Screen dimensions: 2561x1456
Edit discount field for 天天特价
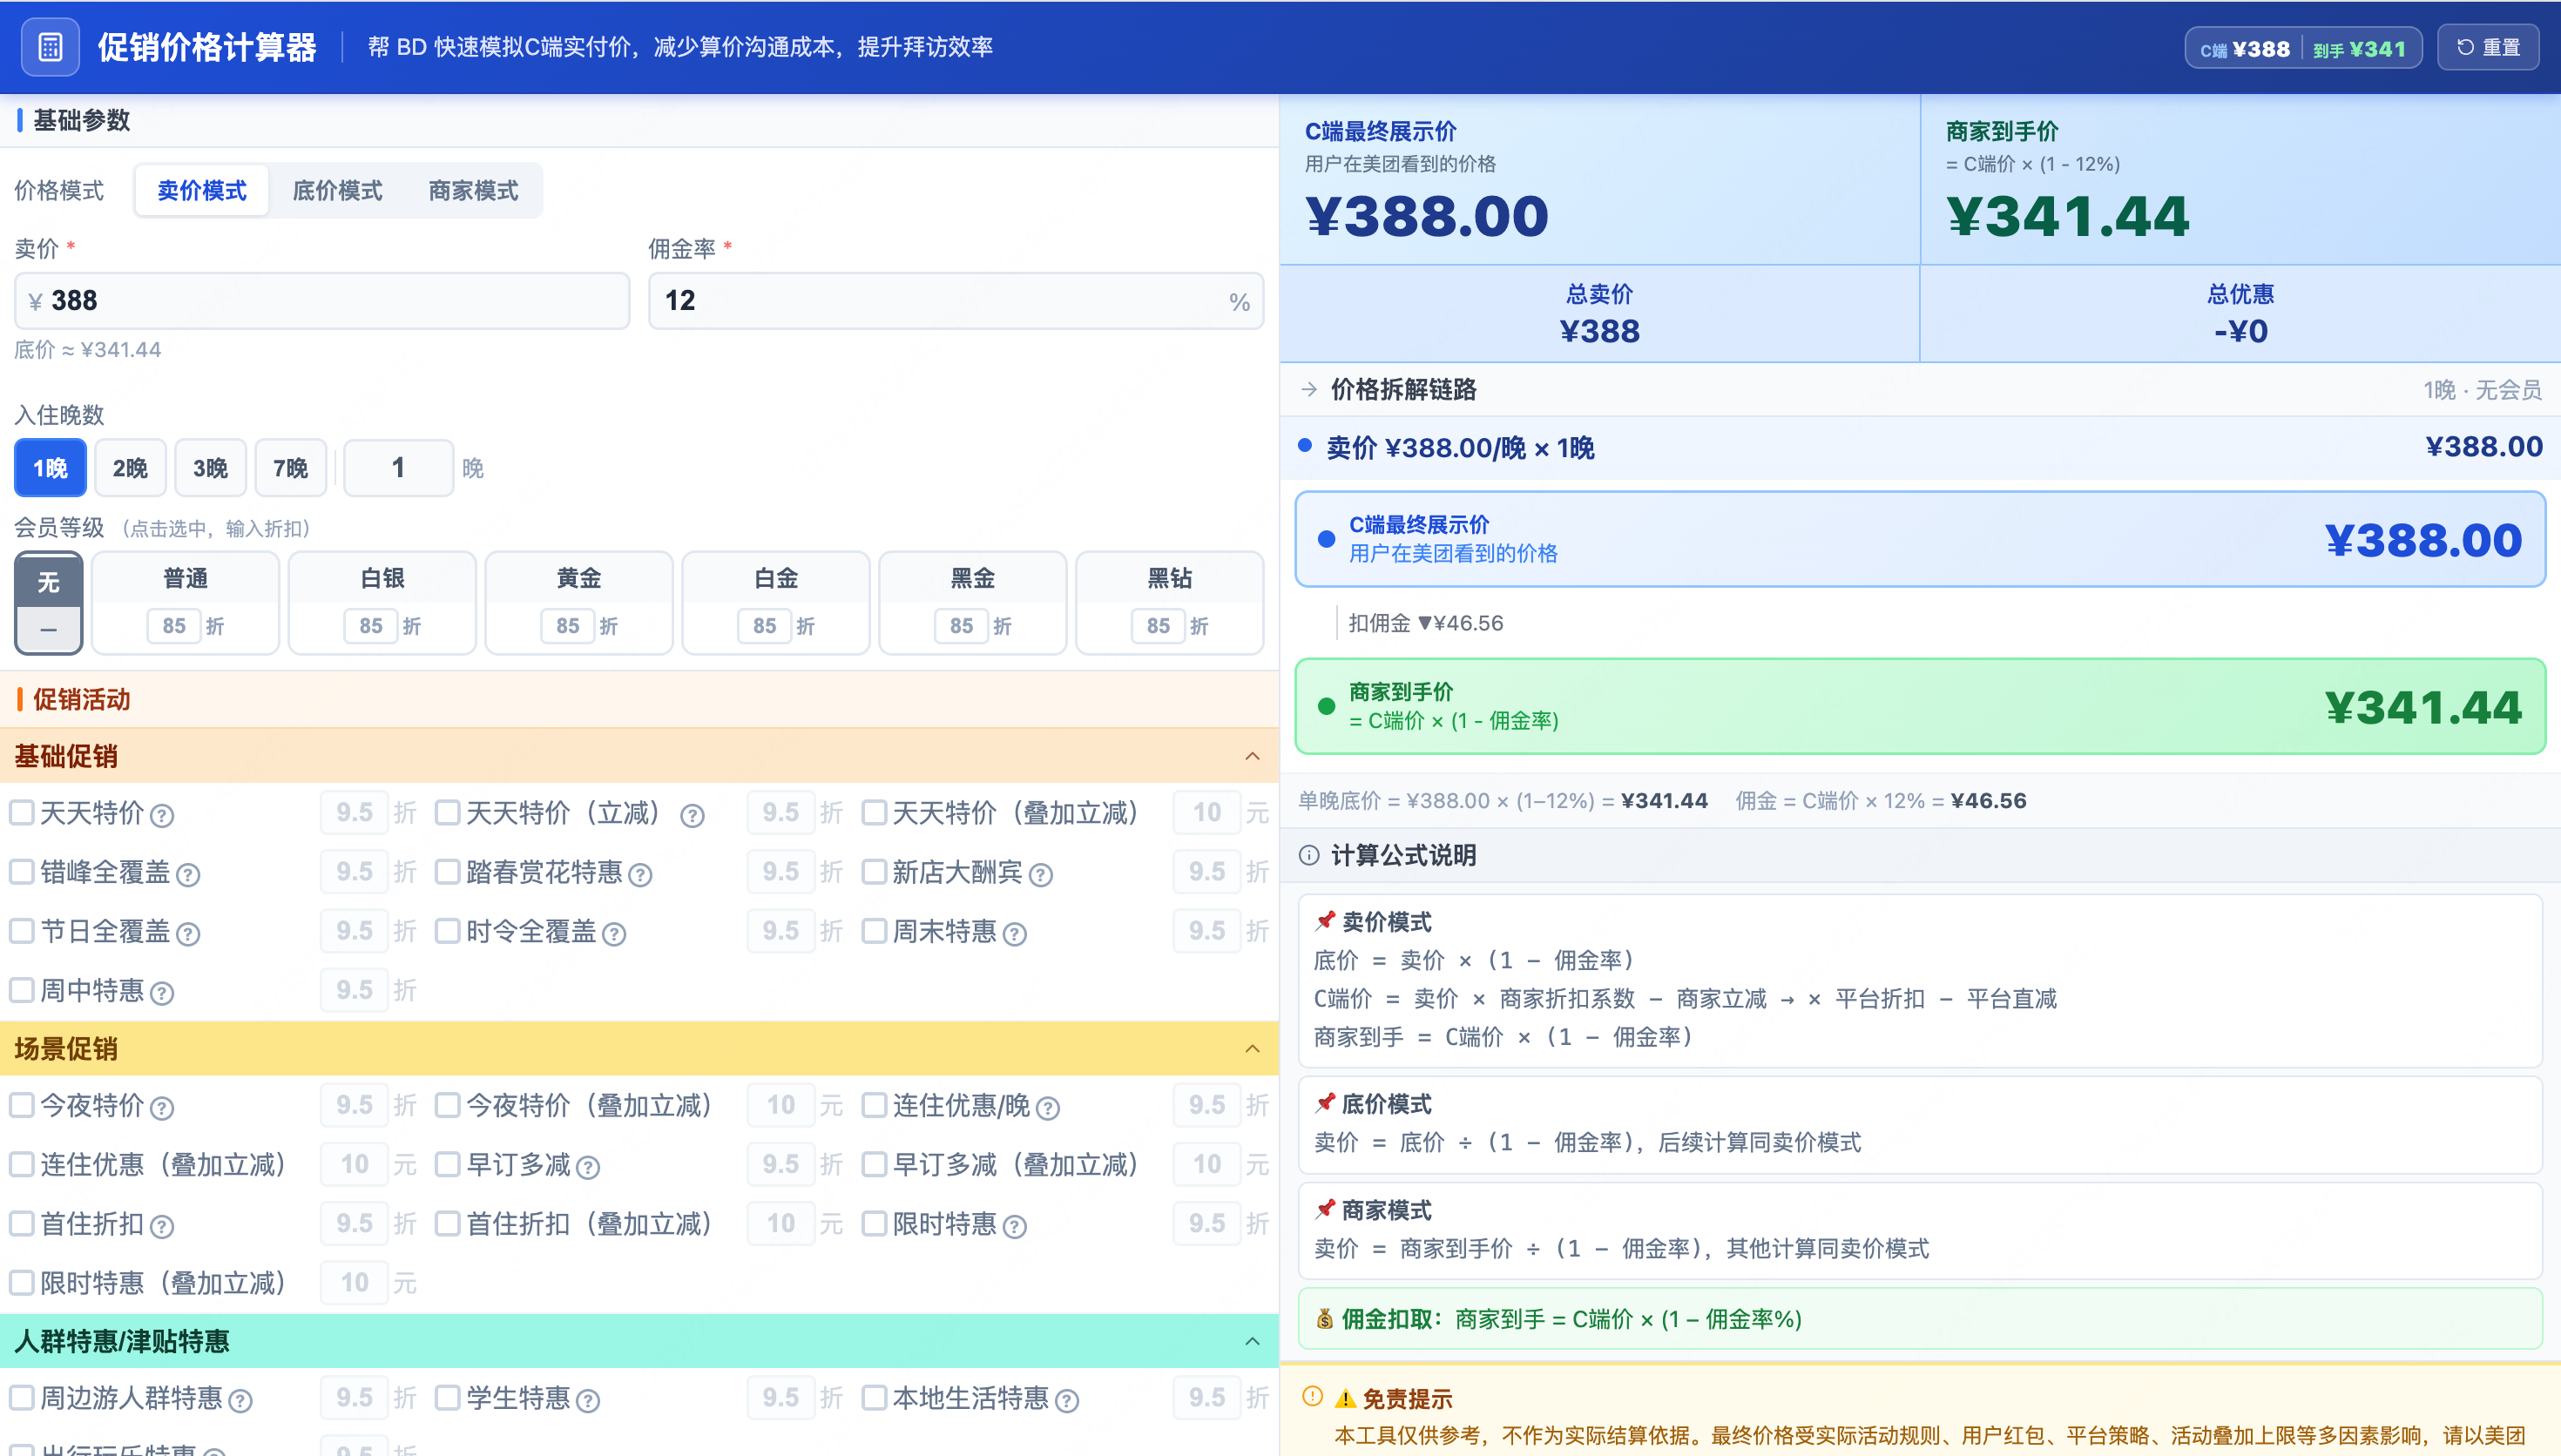(x=354, y=812)
